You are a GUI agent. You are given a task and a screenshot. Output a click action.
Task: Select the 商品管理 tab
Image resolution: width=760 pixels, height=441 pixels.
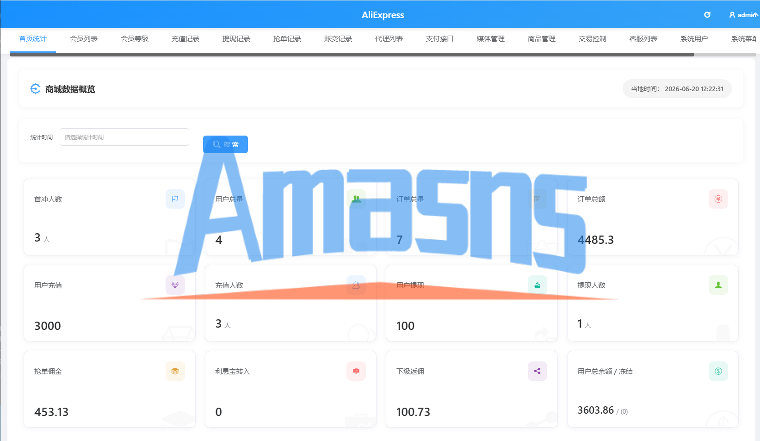[x=542, y=39]
